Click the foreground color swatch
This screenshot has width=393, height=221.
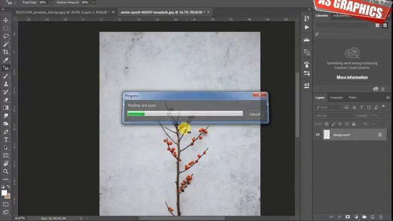point(4,193)
